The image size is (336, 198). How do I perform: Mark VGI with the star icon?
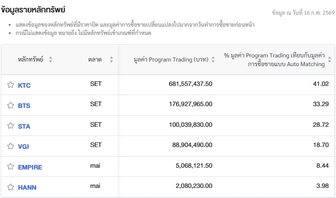(11, 146)
